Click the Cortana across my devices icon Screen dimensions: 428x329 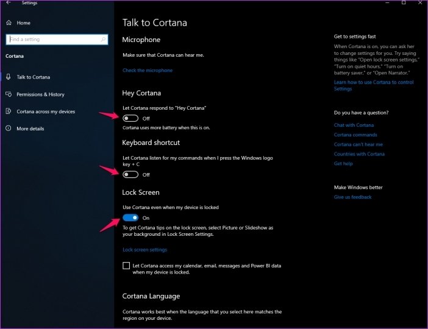point(9,111)
